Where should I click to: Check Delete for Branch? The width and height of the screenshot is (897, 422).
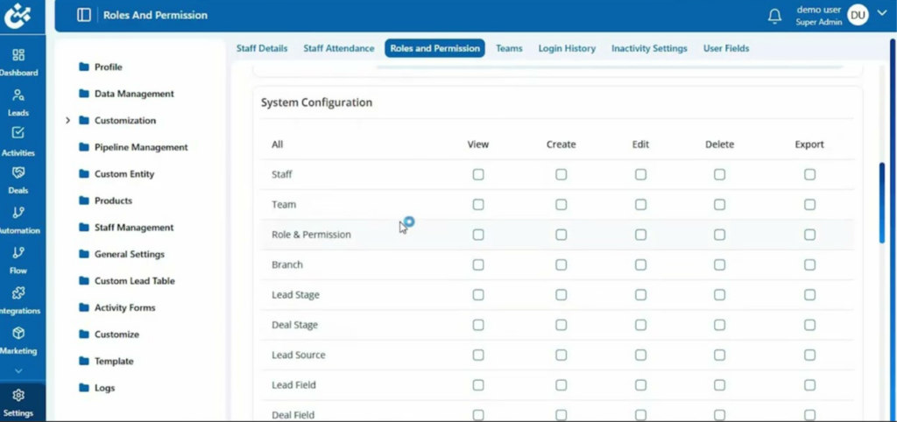[720, 264]
